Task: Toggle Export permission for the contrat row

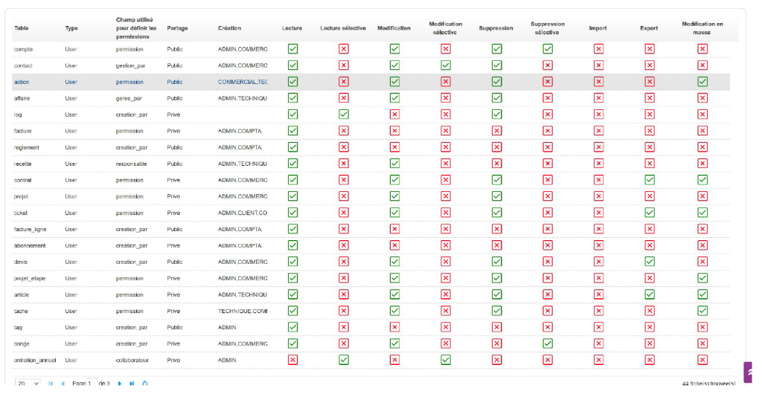Action: click(650, 180)
